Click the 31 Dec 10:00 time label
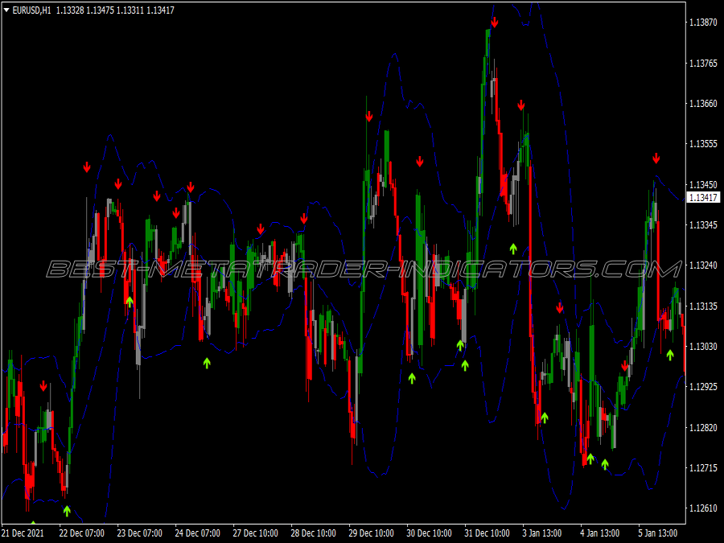The height and width of the screenshot is (543, 724). click(487, 533)
